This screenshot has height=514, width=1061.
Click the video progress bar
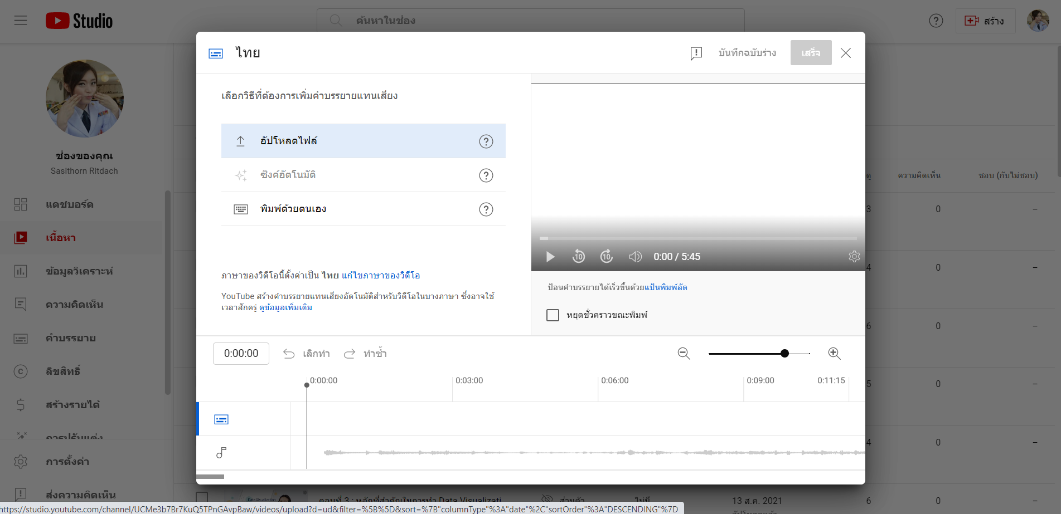(x=697, y=238)
